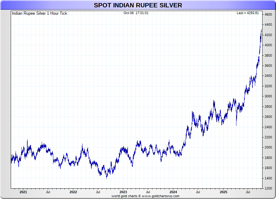Select the Indian Rupee Silver 1 Hour Tick label
Viewport: 276px width, 199px height.
pos(40,13)
